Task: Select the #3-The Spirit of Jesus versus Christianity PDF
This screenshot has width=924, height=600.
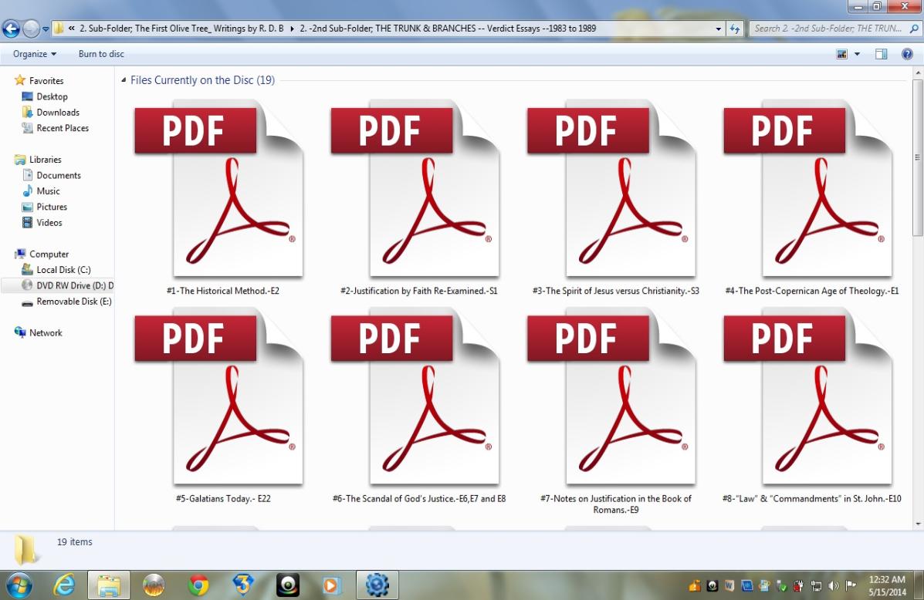Action: coord(611,190)
